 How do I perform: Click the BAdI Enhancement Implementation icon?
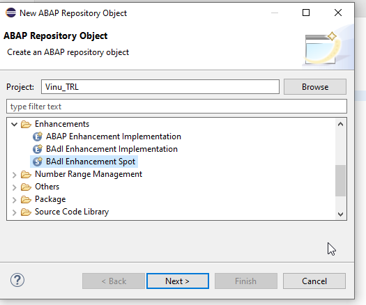(38, 149)
